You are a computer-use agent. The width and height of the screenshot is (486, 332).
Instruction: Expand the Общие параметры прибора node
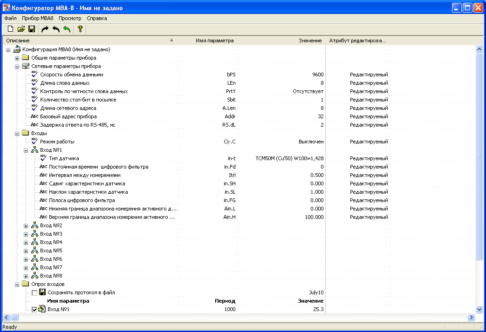(x=17, y=58)
